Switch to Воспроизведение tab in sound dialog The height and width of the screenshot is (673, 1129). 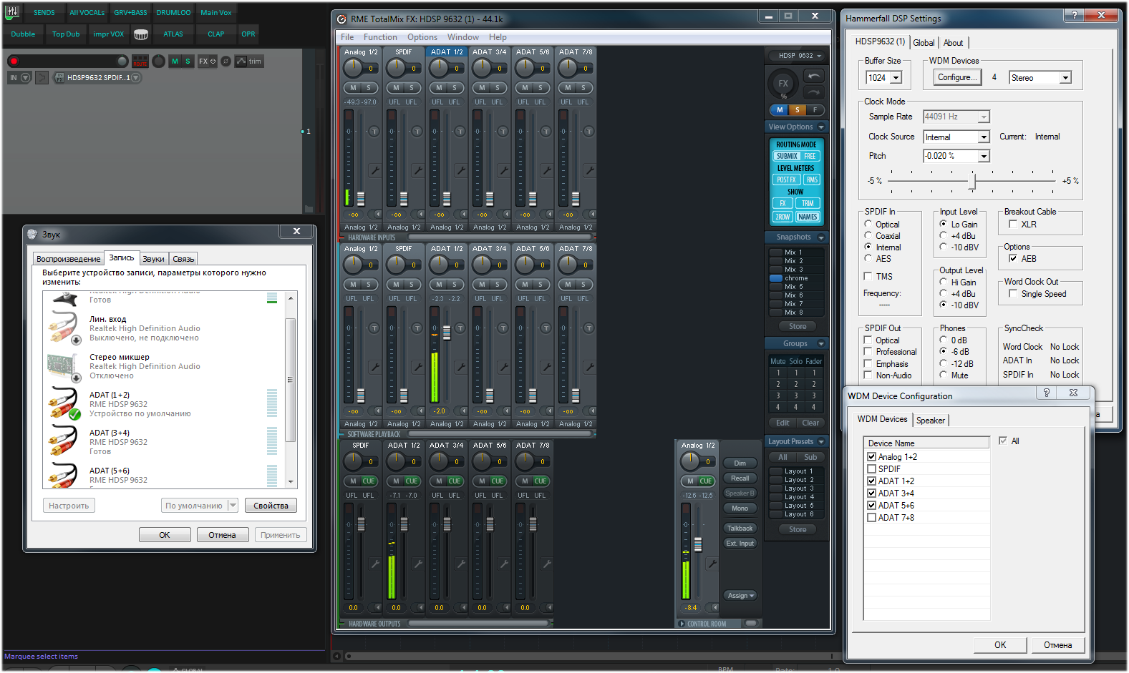click(x=68, y=259)
